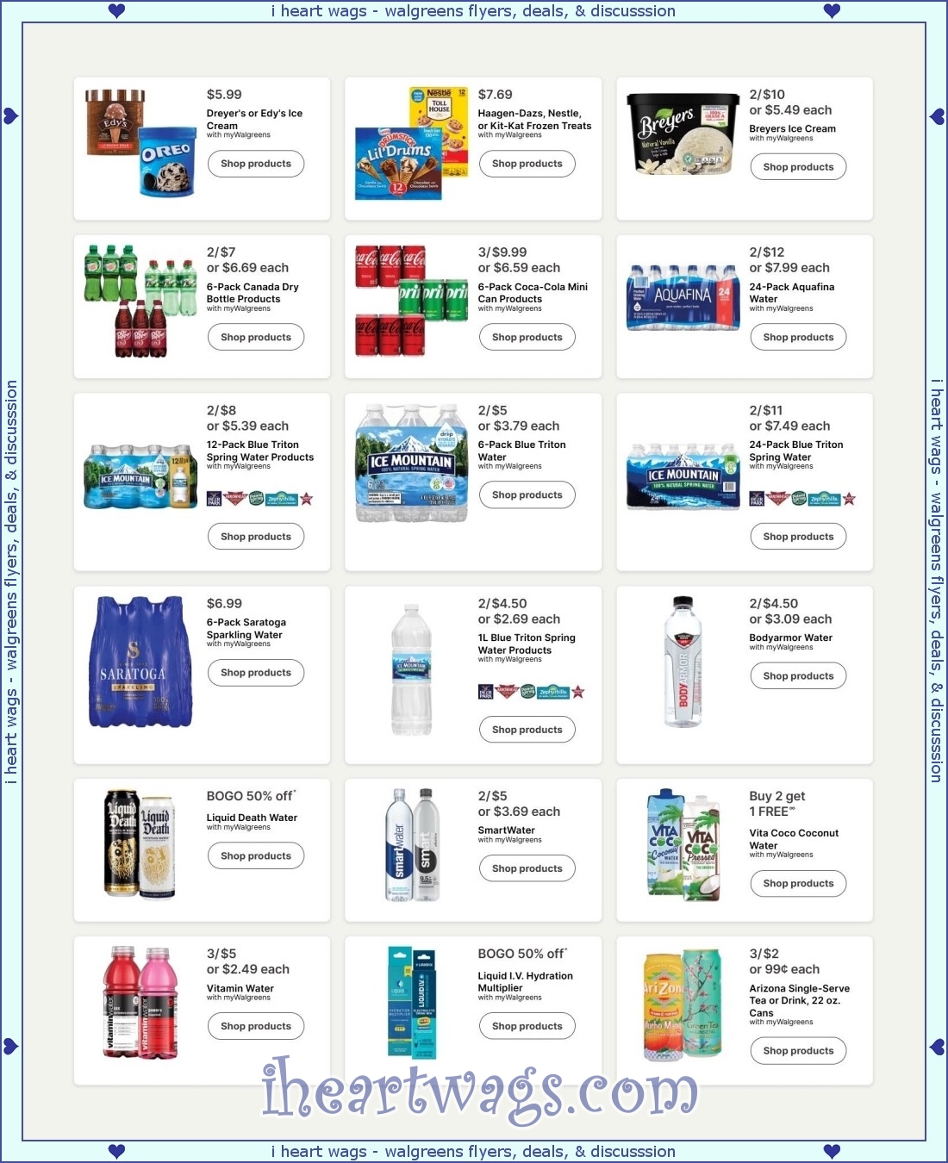The width and height of the screenshot is (948, 1163).
Task: Open the Coca-Cola and Sprite mini cans image
Action: (x=412, y=301)
